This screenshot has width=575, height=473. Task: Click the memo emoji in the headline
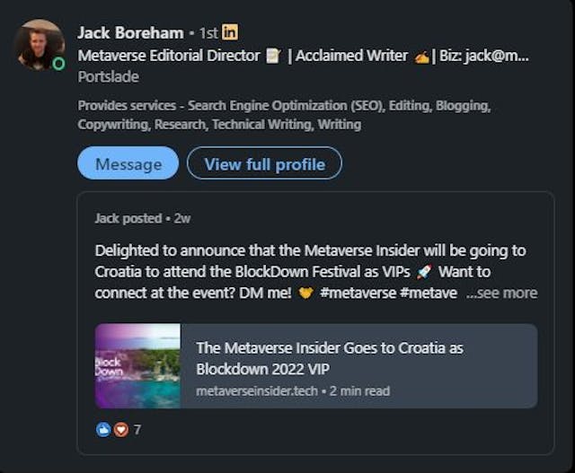273,56
